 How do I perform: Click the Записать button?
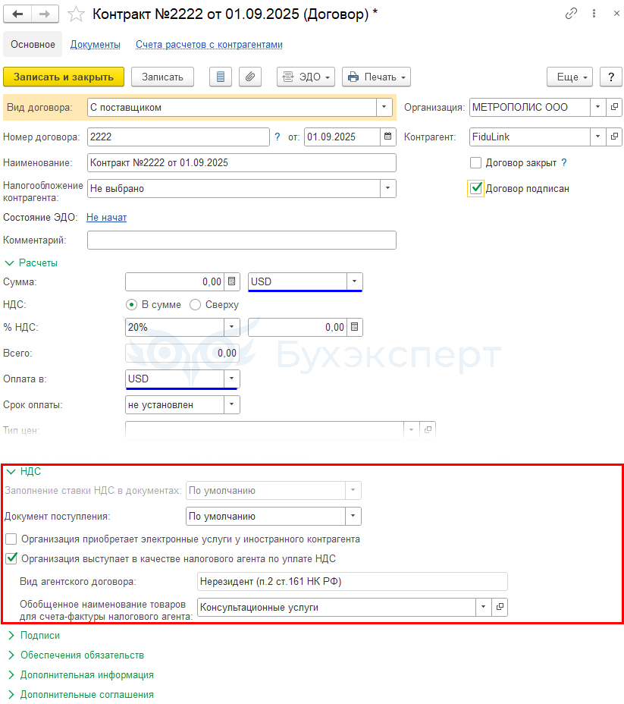[162, 77]
